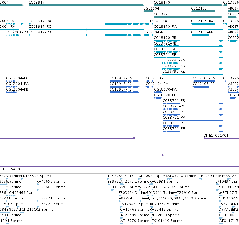Select protein label CG12104-PA
This screenshot has width=239, height=225.
tap(157, 84)
